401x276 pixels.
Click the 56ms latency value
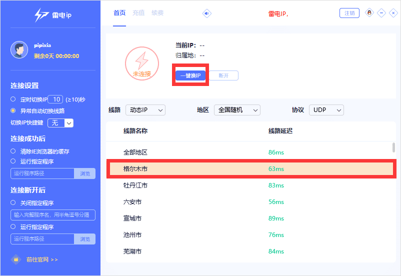point(276,202)
